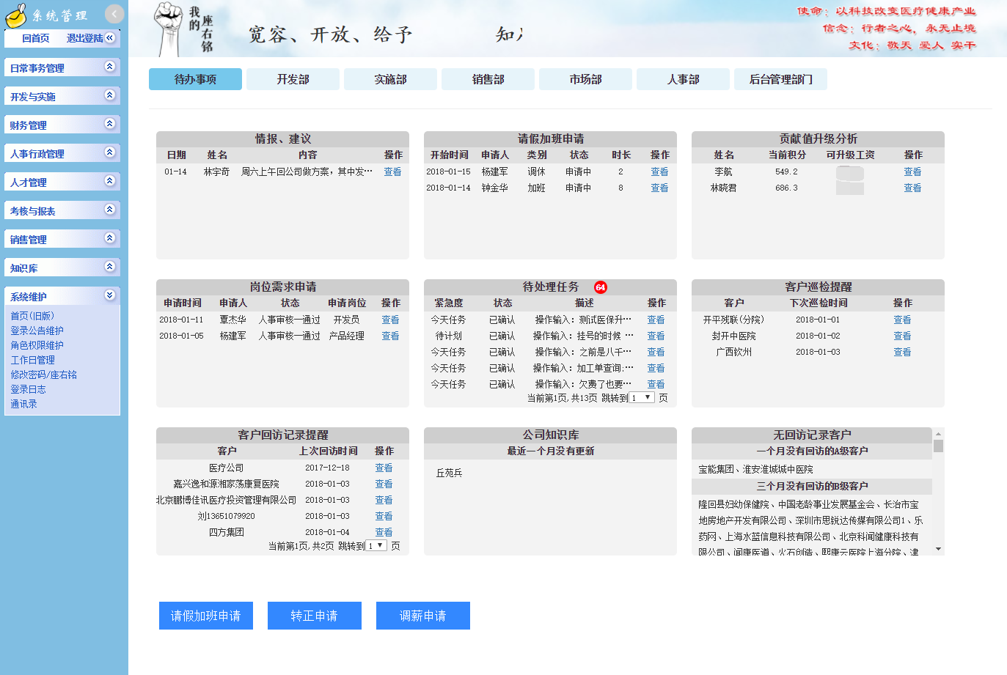The height and width of the screenshot is (675, 1007).
Task: View 四方集团 revisit record
Action: (x=384, y=532)
